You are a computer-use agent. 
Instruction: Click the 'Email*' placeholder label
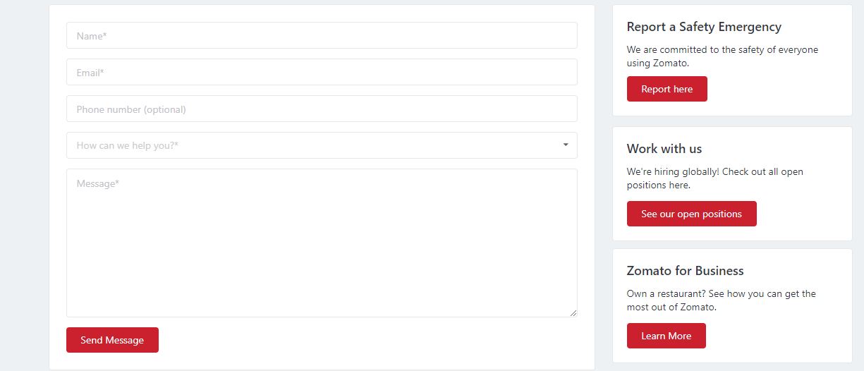(x=90, y=72)
